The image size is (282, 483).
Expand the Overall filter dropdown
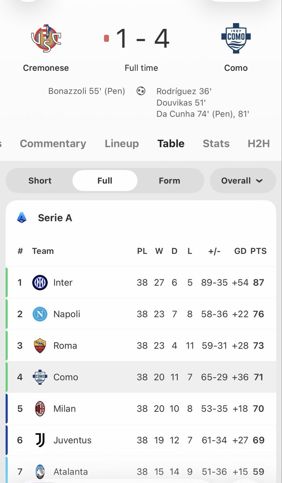(x=243, y=181)
